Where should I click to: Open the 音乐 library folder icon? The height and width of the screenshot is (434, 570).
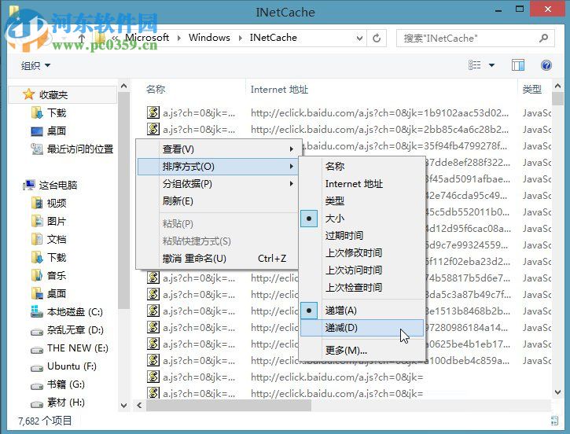point(37,275)
